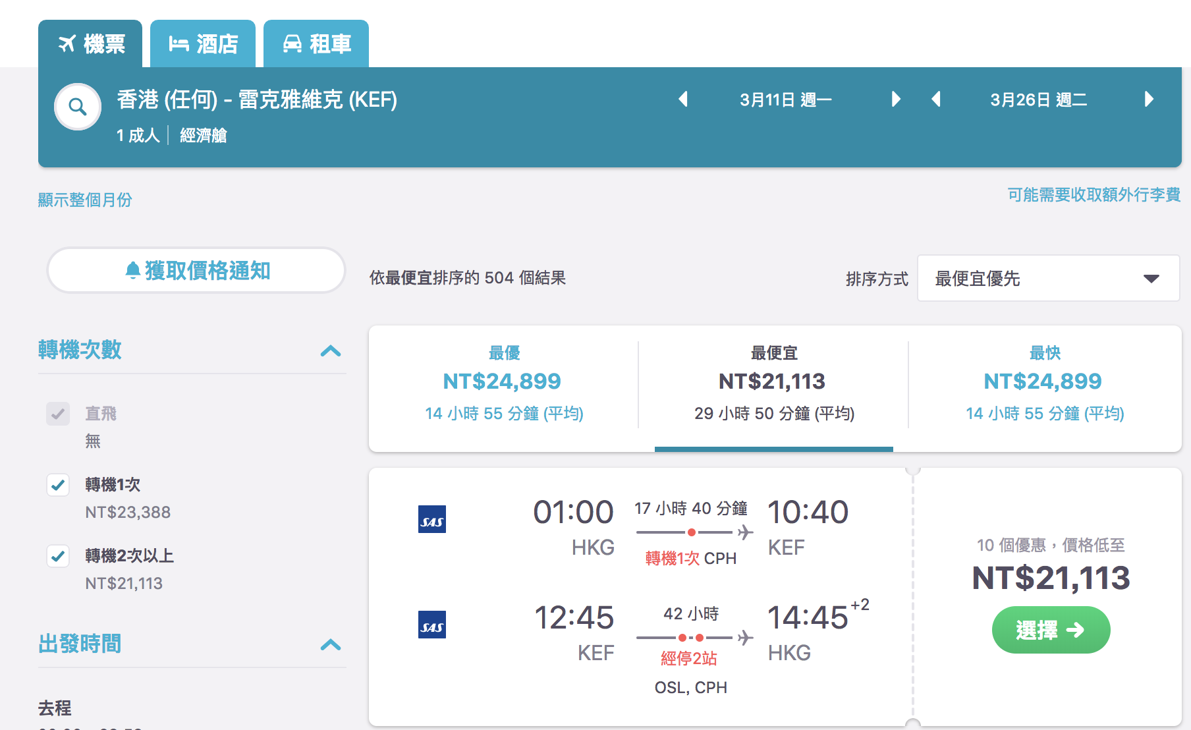Click 3月11日 週一 departure date
Screen dimensions: 1191x730
pos(786,99)
